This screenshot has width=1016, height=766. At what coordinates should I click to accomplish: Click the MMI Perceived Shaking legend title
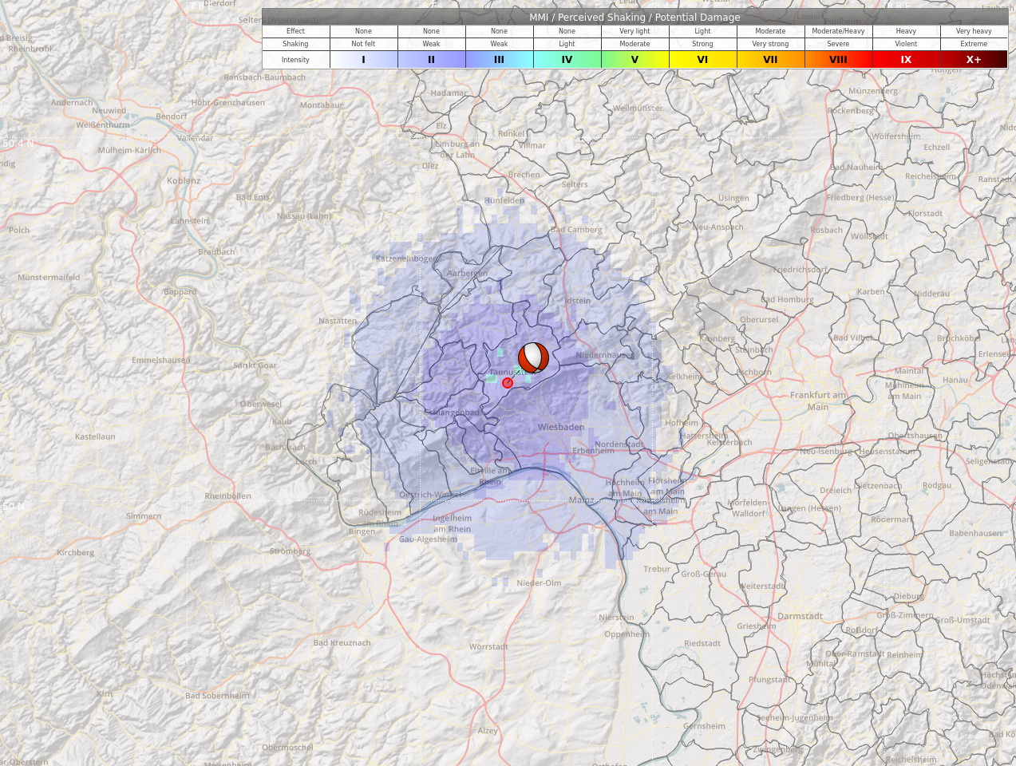click(635, 17)
